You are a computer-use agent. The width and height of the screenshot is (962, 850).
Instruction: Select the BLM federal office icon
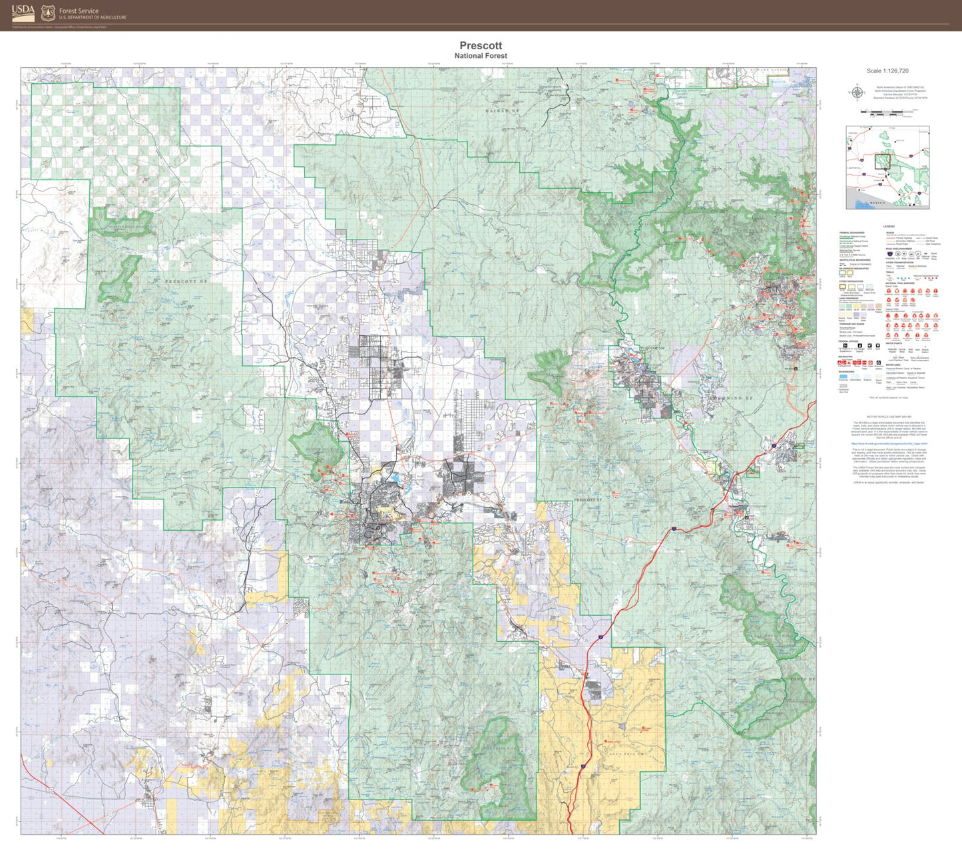[x=877, y=347]
